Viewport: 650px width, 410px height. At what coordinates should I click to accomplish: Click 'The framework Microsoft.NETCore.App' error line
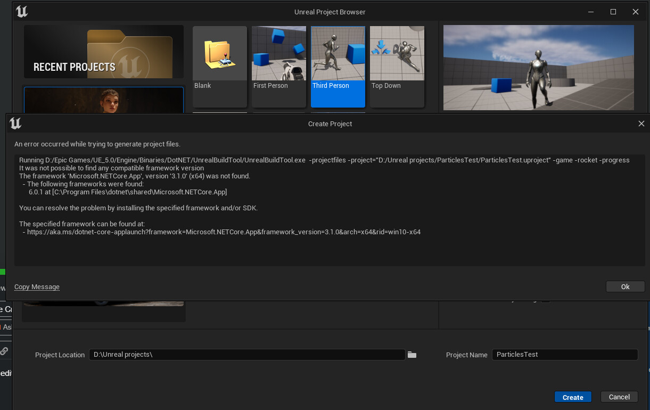135,176
